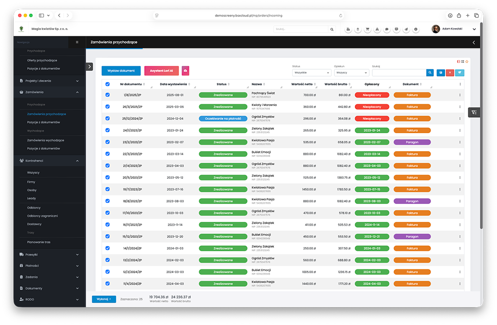Click the orange star favorite icon
The height and width of the screenshot is (325, 497).
pyautogui.click(x=467, y=62)
